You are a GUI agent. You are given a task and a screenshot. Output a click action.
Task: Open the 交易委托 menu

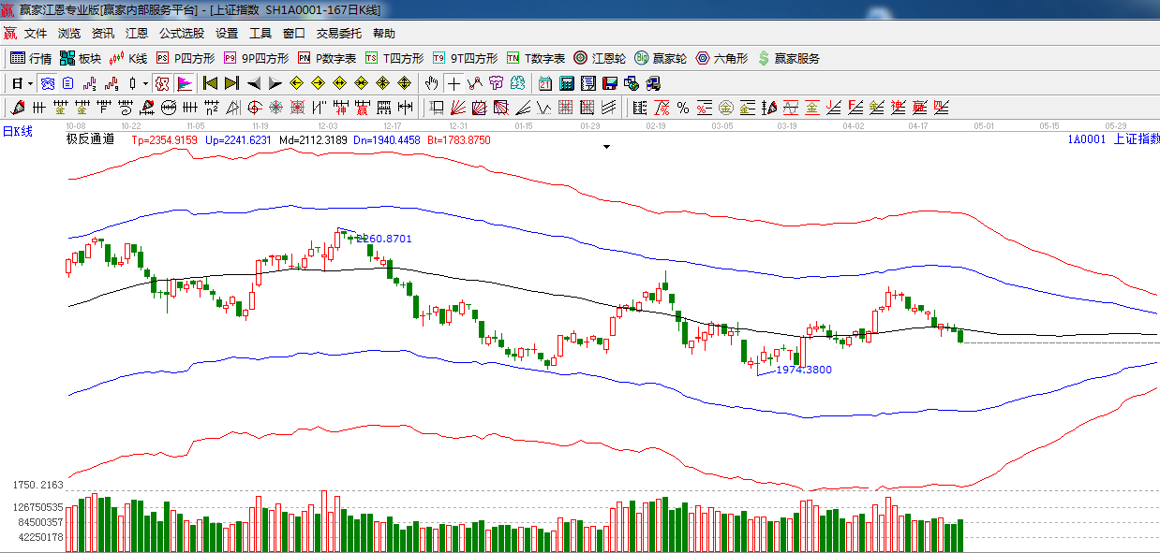coord(338,34)
